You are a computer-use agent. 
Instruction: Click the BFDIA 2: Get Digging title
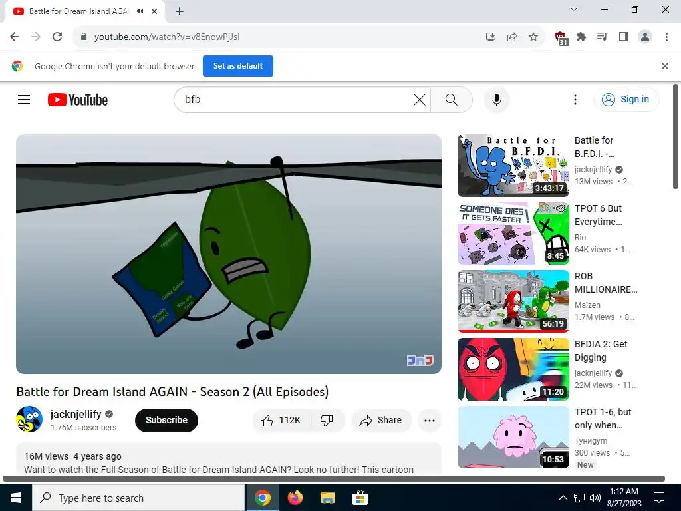click(601, 350)
